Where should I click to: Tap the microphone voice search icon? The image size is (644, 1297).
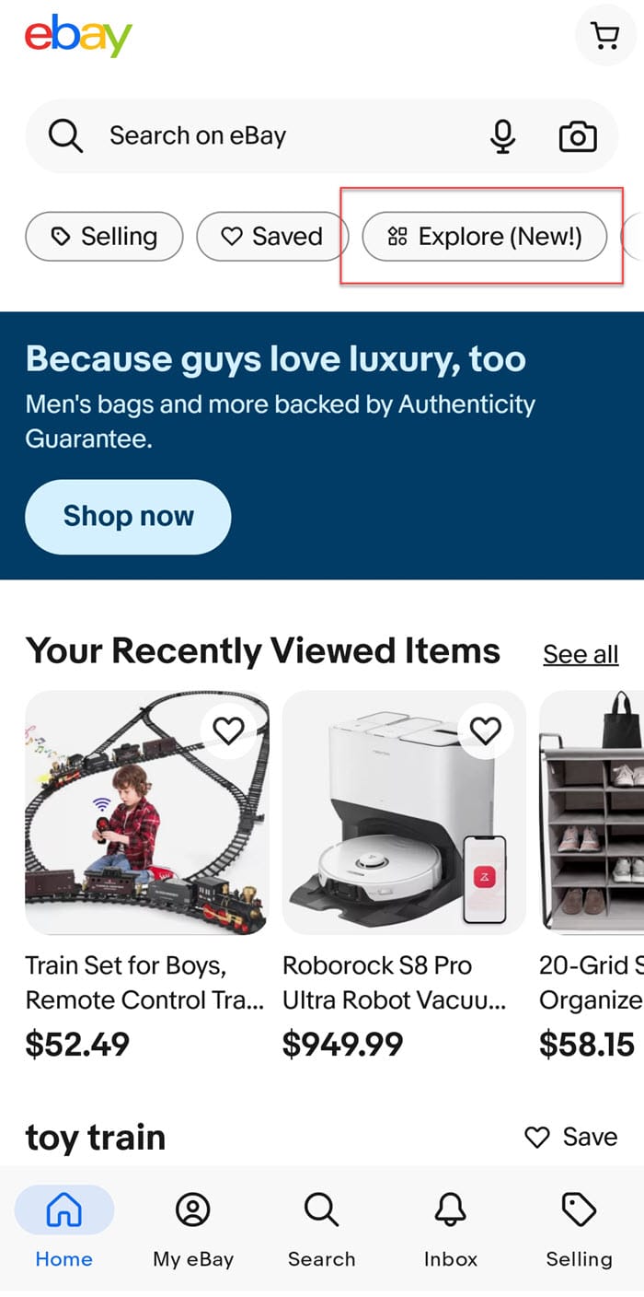502,137
